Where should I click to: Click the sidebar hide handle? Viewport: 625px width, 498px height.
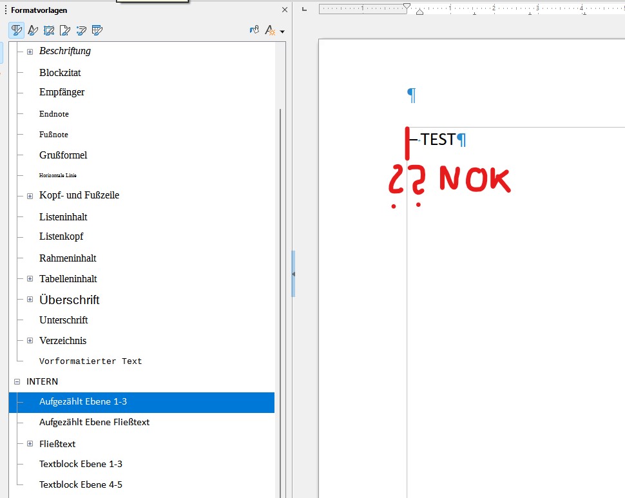[x=293, y=274]
